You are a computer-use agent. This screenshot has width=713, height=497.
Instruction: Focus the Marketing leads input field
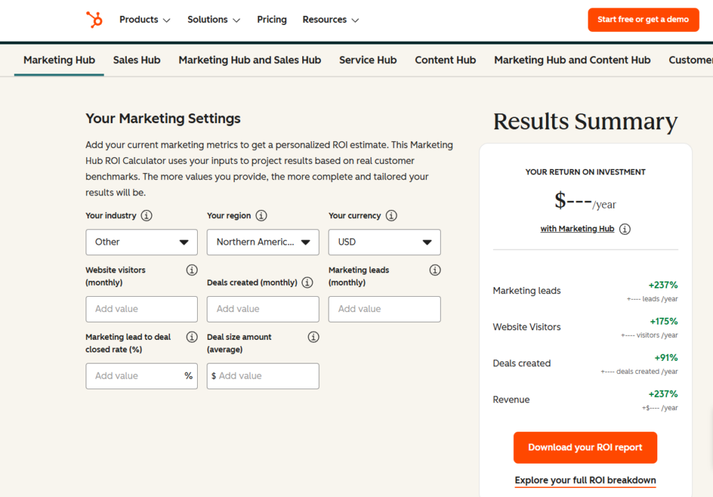click(384, 309)
